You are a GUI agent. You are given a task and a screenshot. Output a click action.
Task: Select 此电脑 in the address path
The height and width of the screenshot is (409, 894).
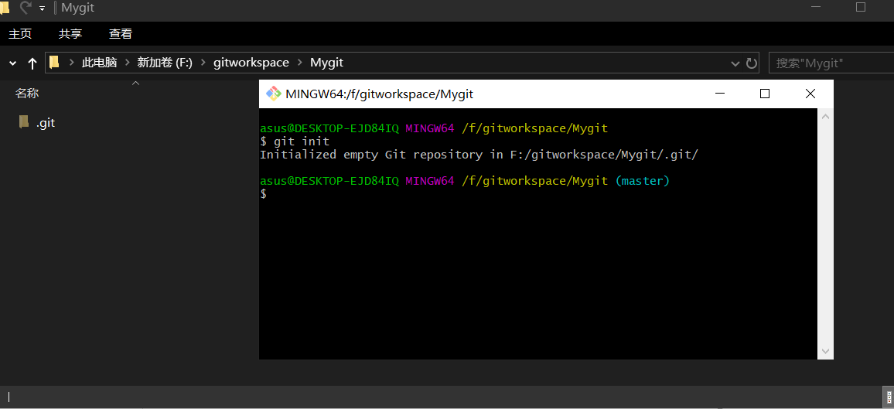99,63
